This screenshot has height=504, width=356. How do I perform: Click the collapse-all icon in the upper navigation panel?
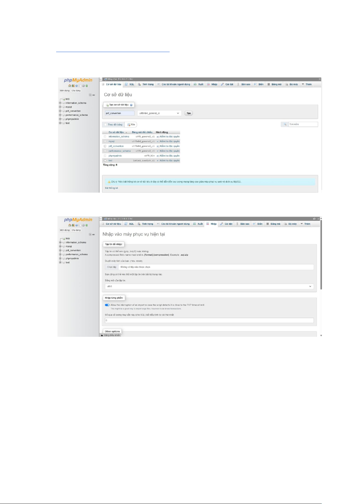pos(90,95)
